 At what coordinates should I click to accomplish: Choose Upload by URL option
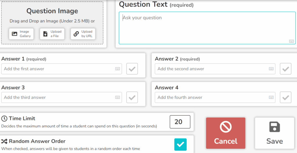pos(83,34)
